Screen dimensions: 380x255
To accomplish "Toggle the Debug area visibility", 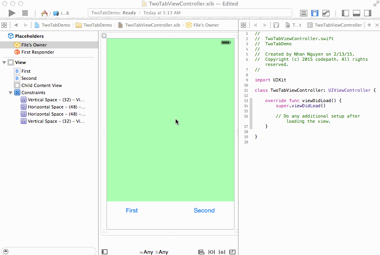I will click(357, 13).
